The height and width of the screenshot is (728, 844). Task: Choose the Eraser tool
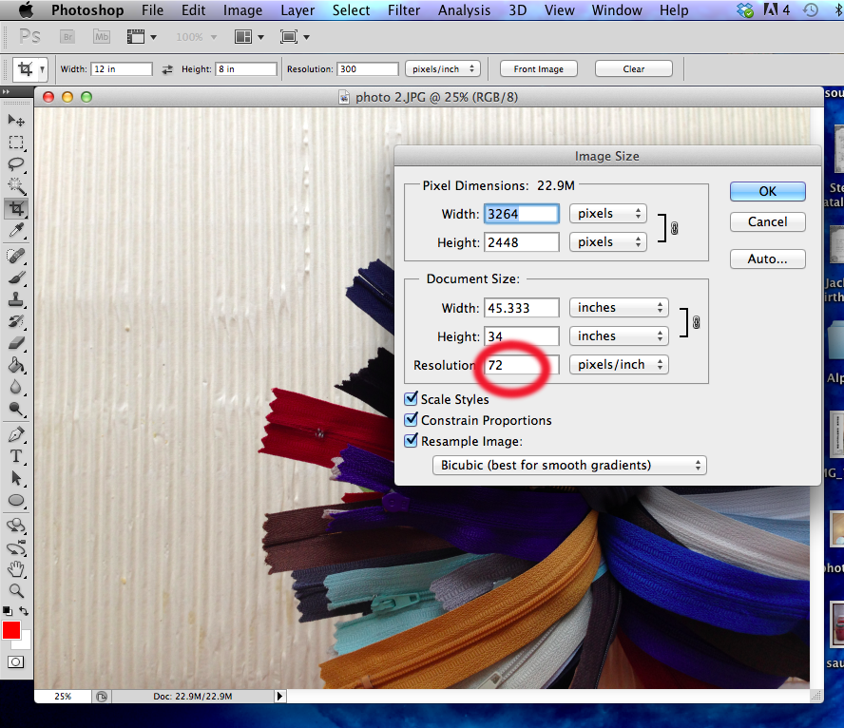17,343
